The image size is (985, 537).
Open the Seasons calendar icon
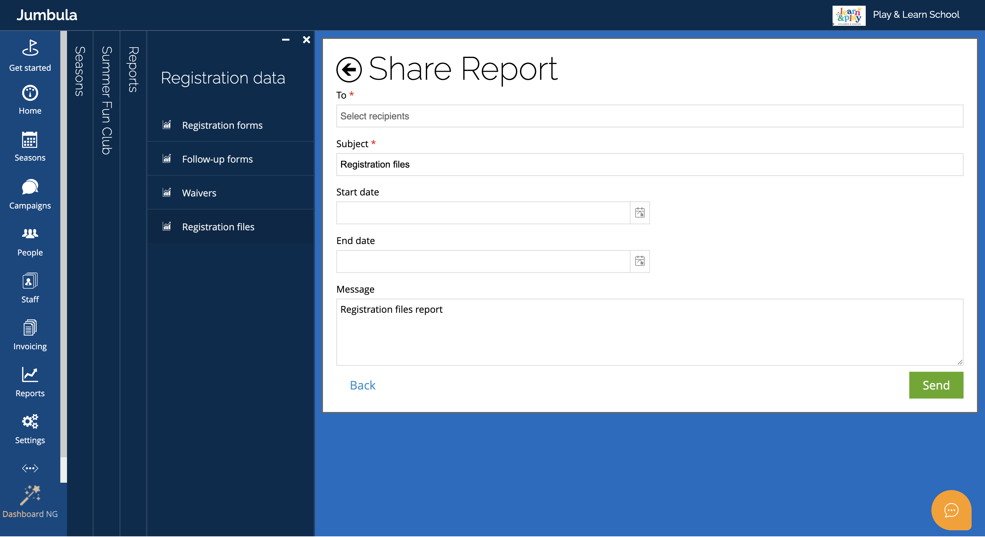pos(30,140)
